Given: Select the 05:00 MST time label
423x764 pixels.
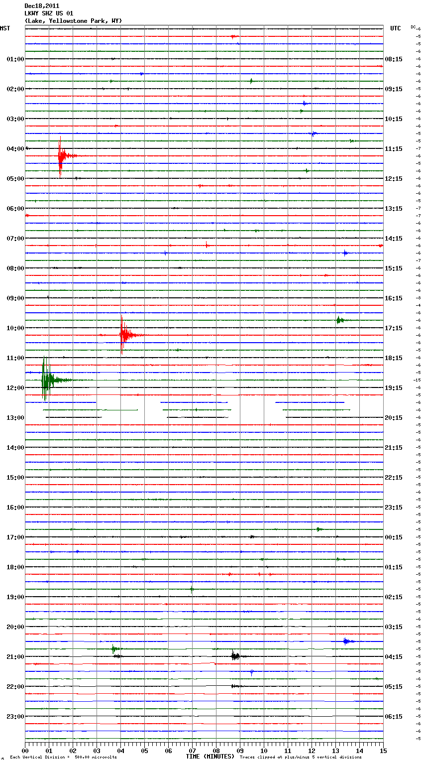Looking at the screenshot, I should pos(15,179).
